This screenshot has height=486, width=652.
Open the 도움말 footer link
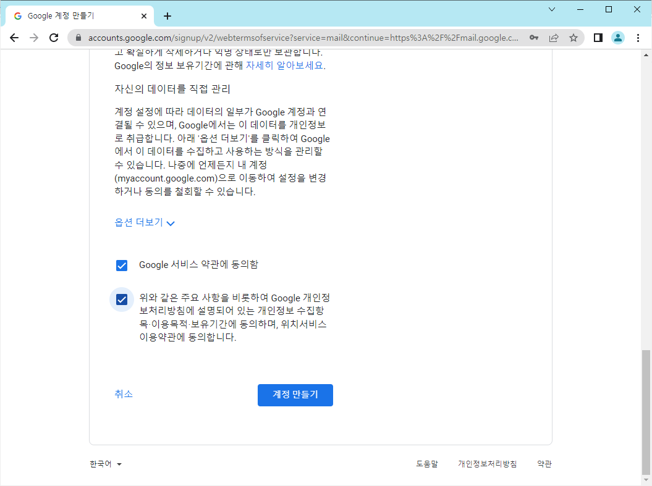pyautogui.click(x=427, y=464)
